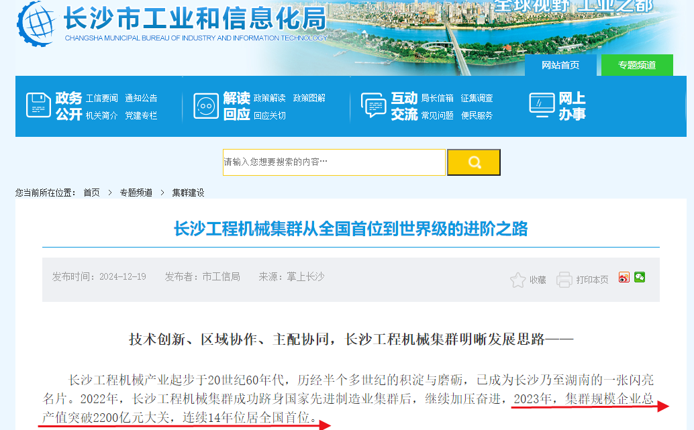Open the 通知公告 link
Screen dimensions: 694x430
(141, 98)
